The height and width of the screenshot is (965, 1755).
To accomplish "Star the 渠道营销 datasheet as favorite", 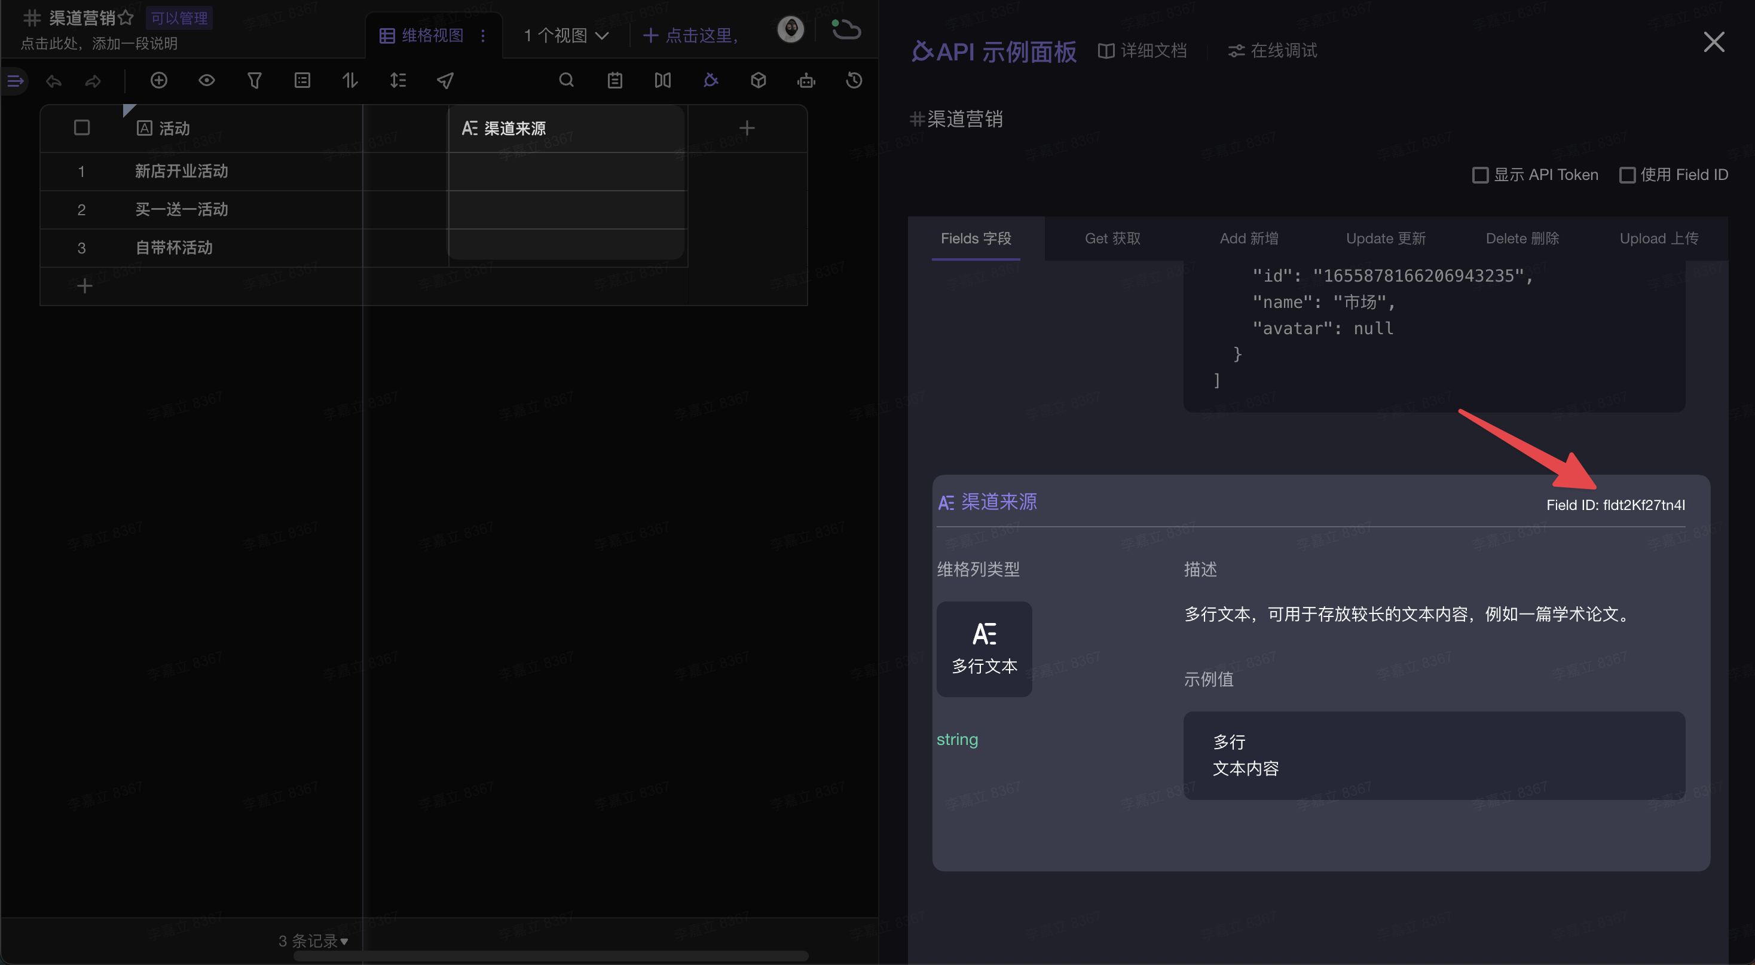I will point(126,17).
